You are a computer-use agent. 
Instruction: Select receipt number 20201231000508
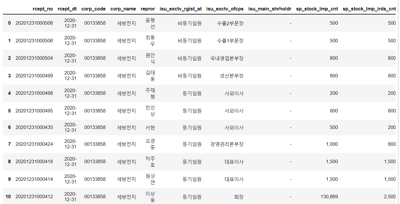[34, 23]
